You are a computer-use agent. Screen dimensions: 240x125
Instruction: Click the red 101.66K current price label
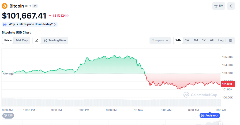click(x=227, y=84)
